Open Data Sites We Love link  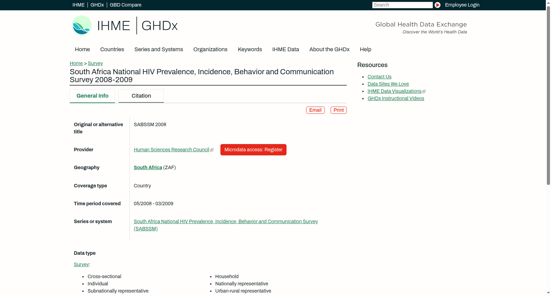[x=388, y=84]
